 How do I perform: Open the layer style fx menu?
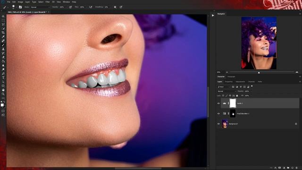pyautogui.click(x=276, y=168)
